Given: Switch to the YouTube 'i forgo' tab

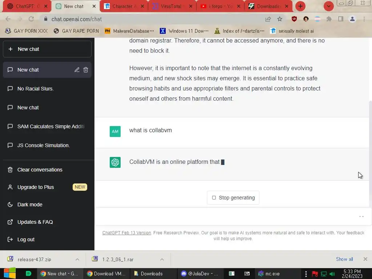Looking at the screenshot, I should [220, 7].
